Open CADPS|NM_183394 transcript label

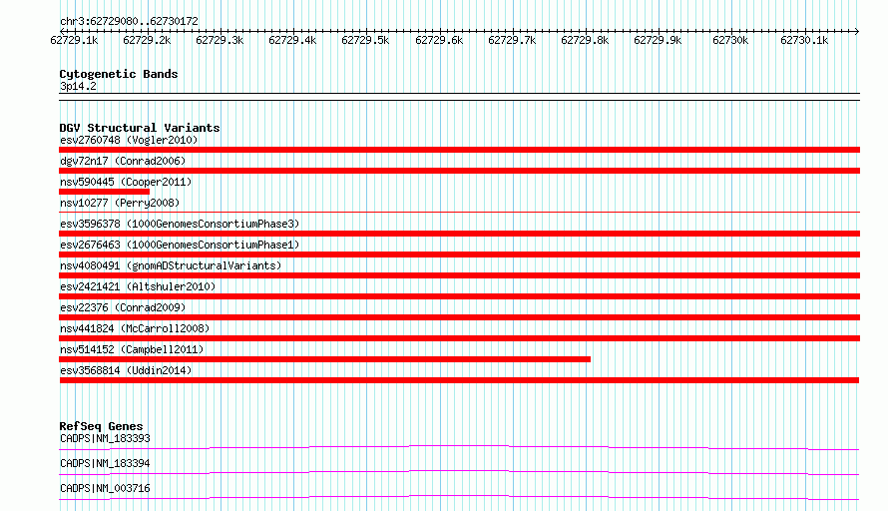tap(106, 463)
